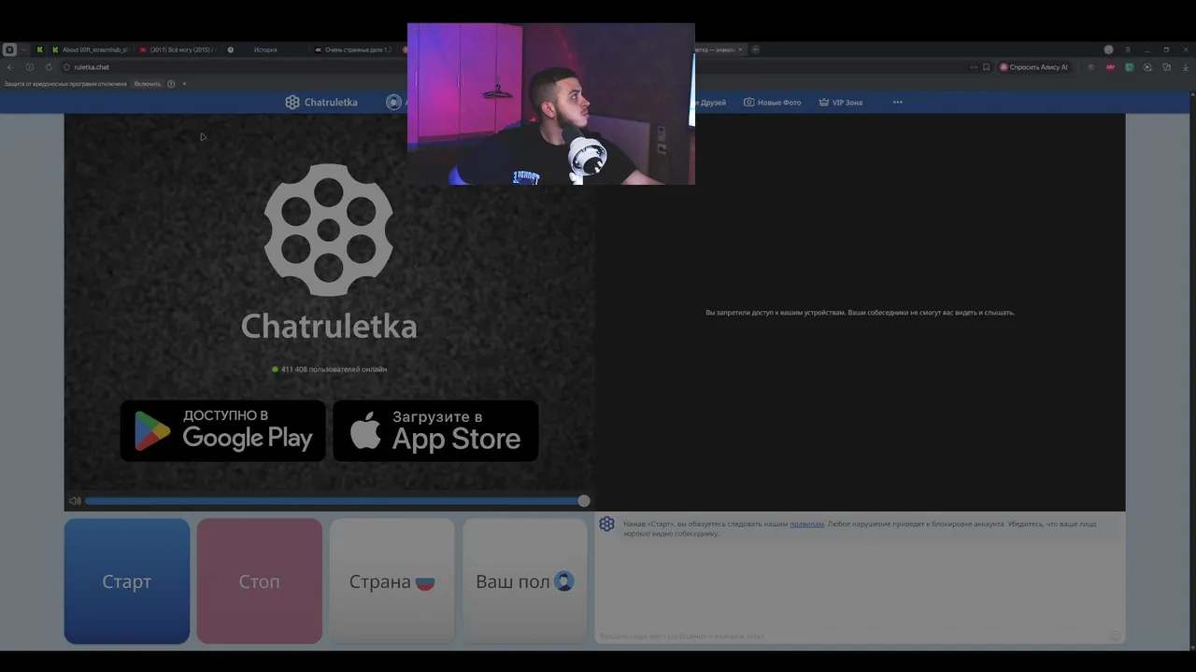This screenshot has width=1196, height=672.
Task: Click Включить to enable malware protection
Action: click(148, 84)
